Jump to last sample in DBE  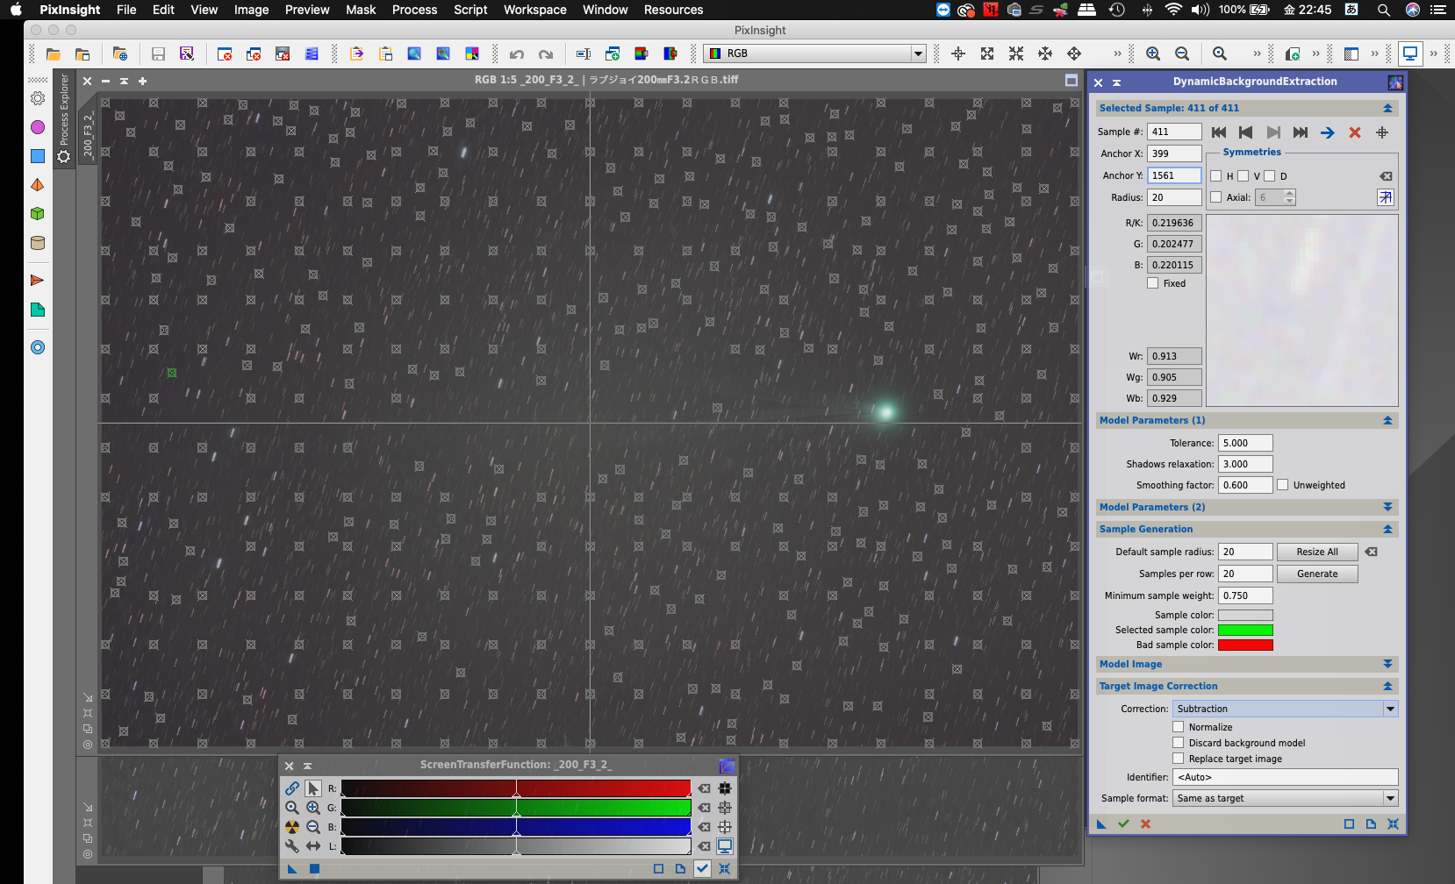click(x=1301, y=132)
